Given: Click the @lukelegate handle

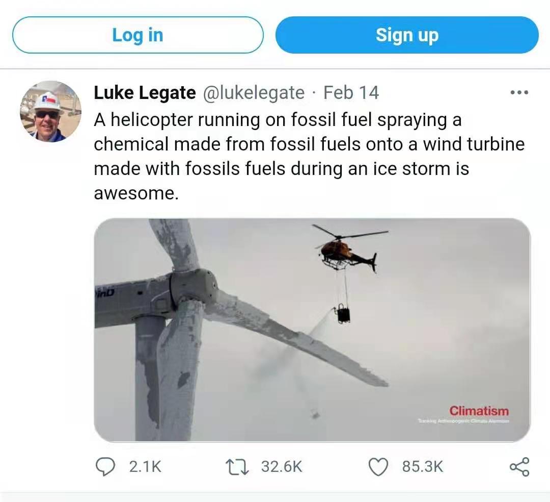Looking at the screenshot, I should (253, 92).
